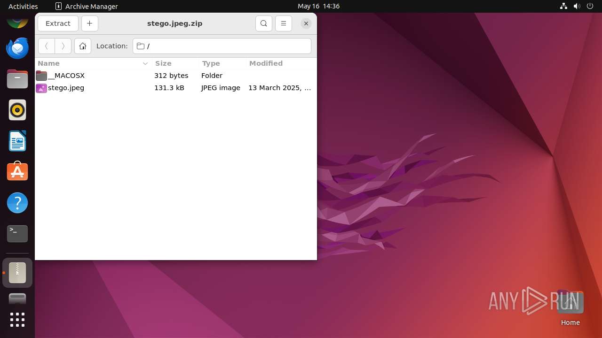Click the Location path field
This screenshot has width=602, height=338.
pyautogui.click(x=222, y=46)
